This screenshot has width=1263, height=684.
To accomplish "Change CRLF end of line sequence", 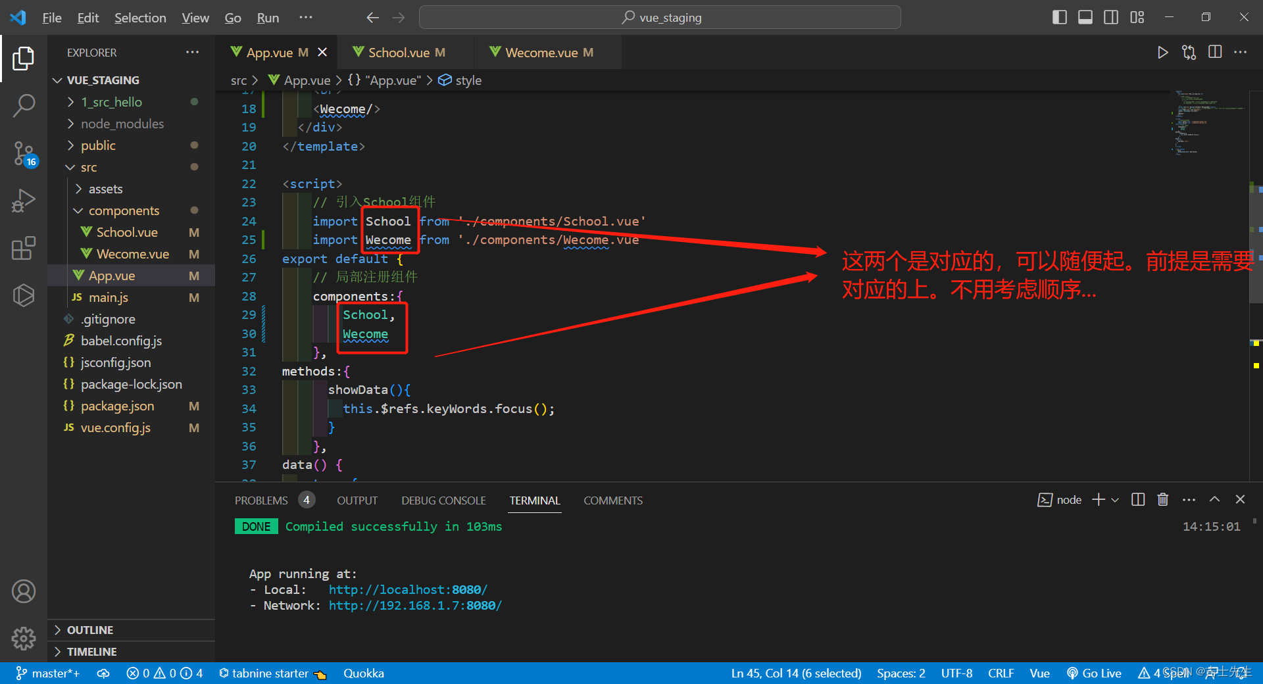I will [1001, 673].
